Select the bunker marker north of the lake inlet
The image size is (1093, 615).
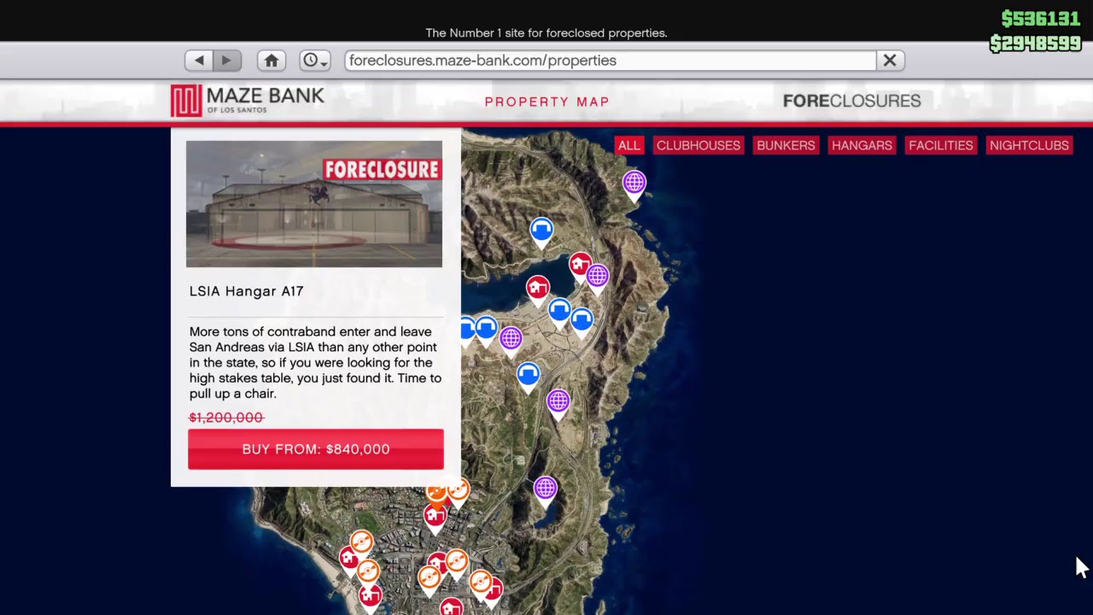pos(541,231)
